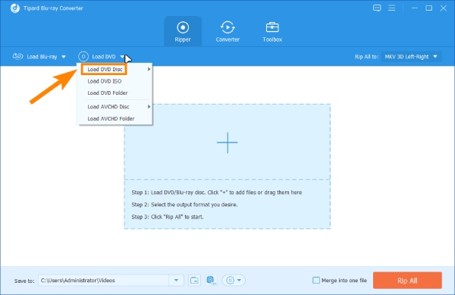The width and height of the screenshot is (455, 295).
Task: Click the Load DVD disc icon
Action: click(83, 56)
